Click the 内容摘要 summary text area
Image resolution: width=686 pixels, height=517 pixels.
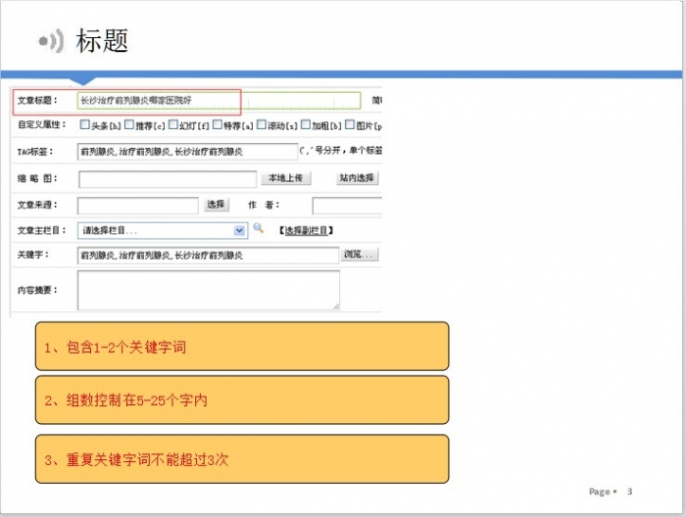[208, 291]
